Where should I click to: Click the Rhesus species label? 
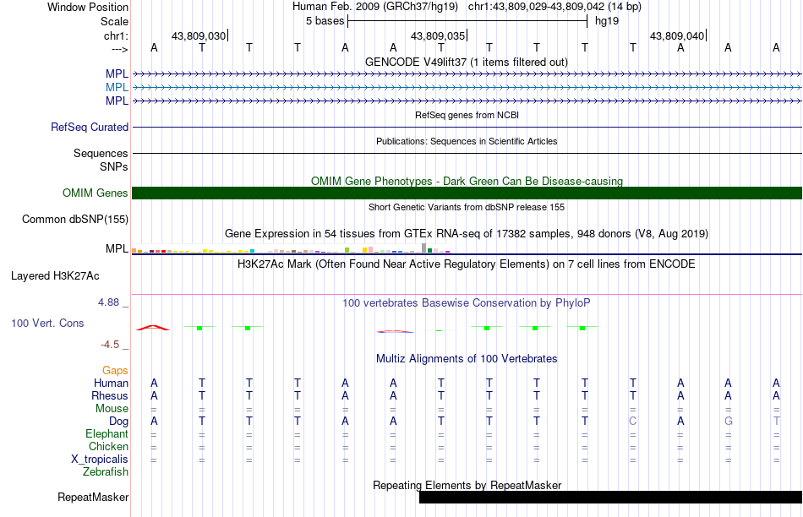[x=110, y=395]
